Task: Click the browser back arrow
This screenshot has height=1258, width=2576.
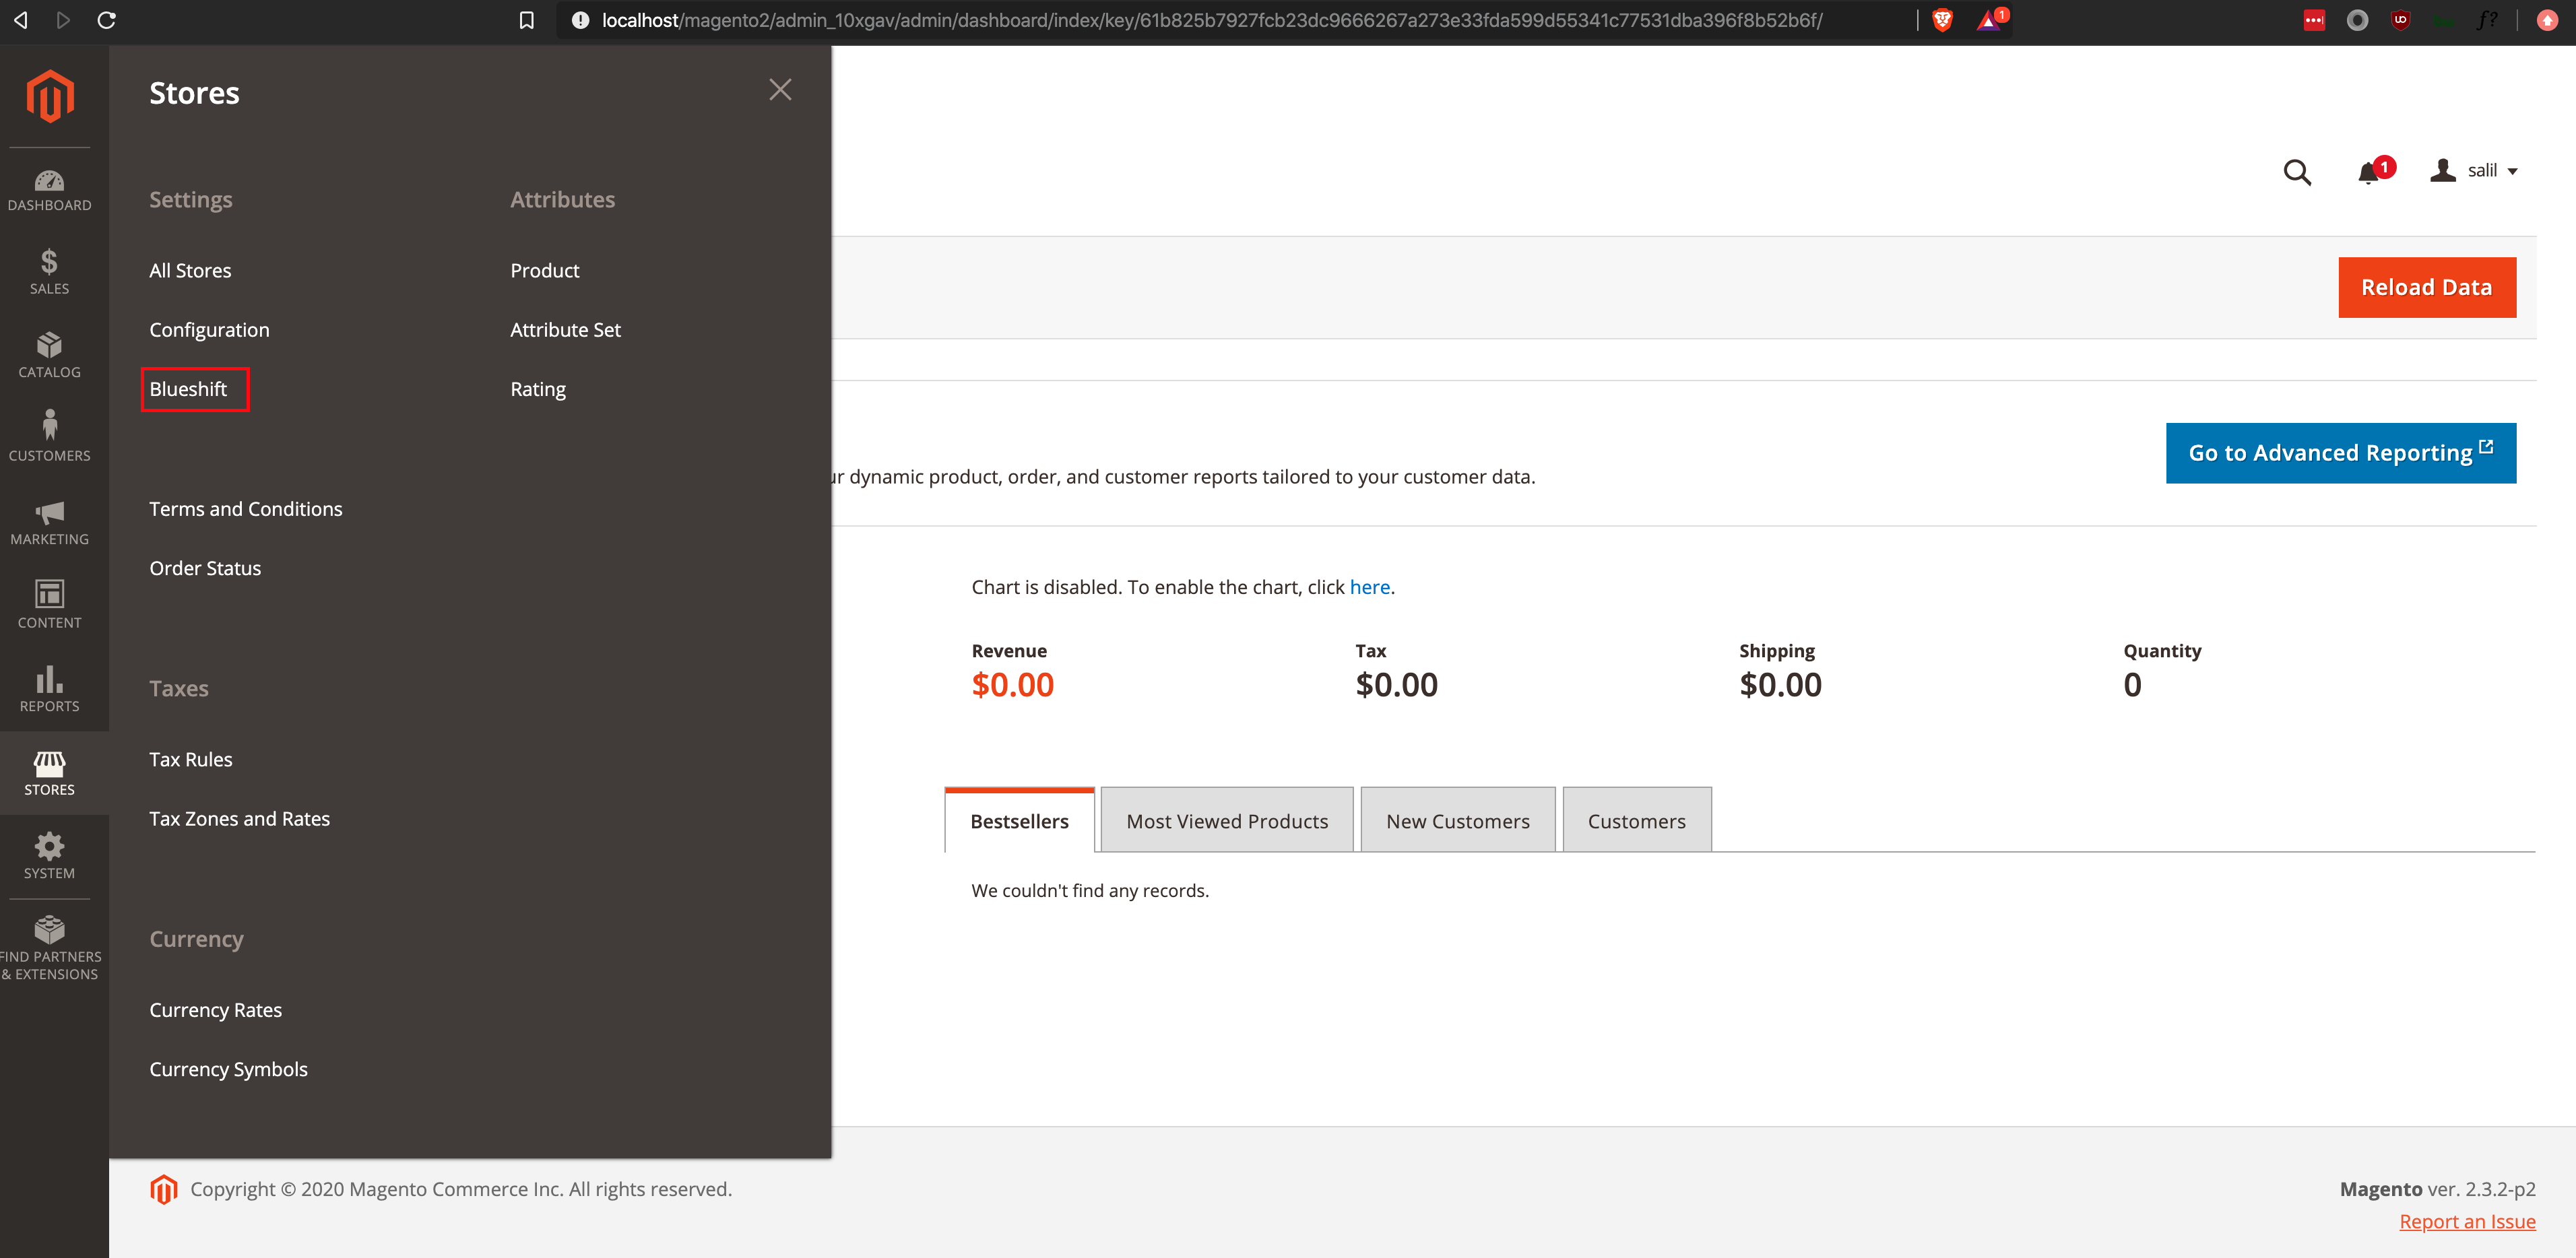Action: point(20,20)
